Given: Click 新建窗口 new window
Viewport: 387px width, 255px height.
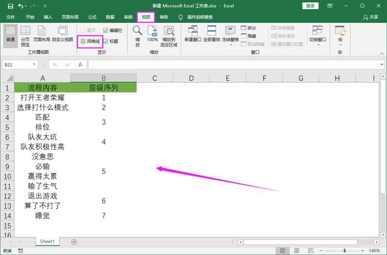Looking at the screenshot, I should point(193,34).
